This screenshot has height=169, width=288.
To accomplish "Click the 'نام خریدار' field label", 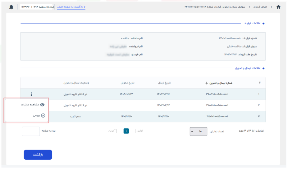I will 137,55.
